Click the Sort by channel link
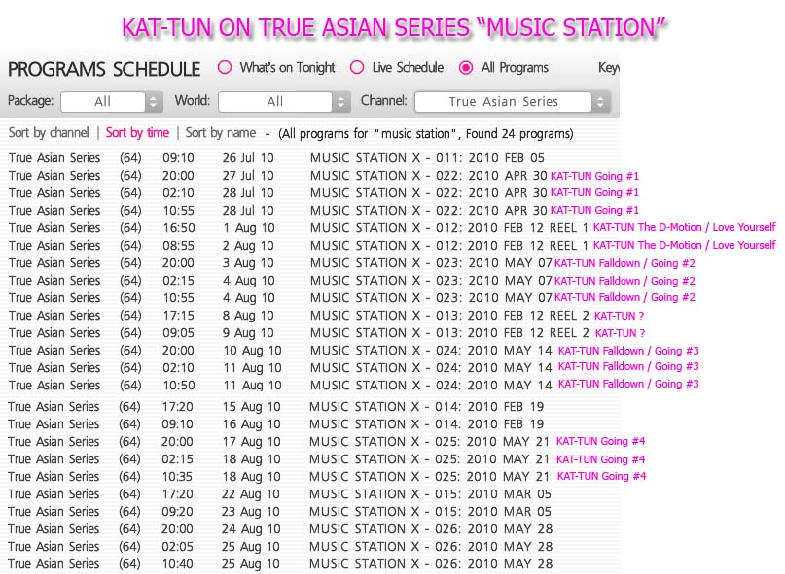 tap(49, 132)
